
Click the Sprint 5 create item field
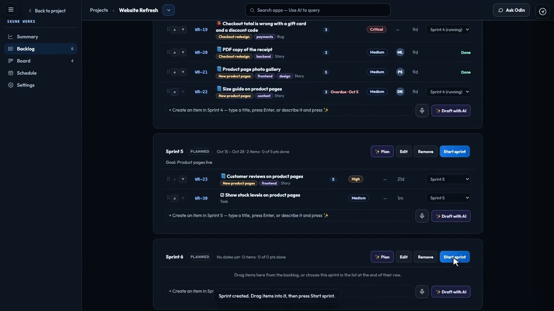tap(289, 216)
